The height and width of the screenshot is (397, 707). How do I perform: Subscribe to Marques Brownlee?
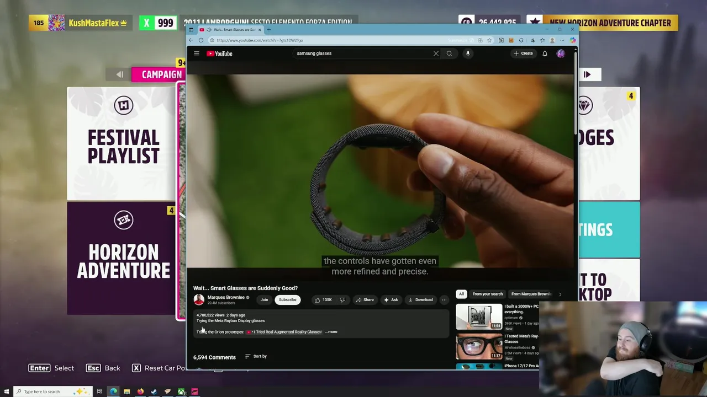pos(287,300)
